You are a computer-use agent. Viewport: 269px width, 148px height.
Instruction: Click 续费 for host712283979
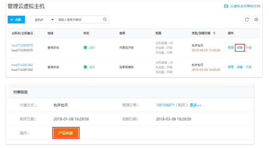(x=240, y=48)
